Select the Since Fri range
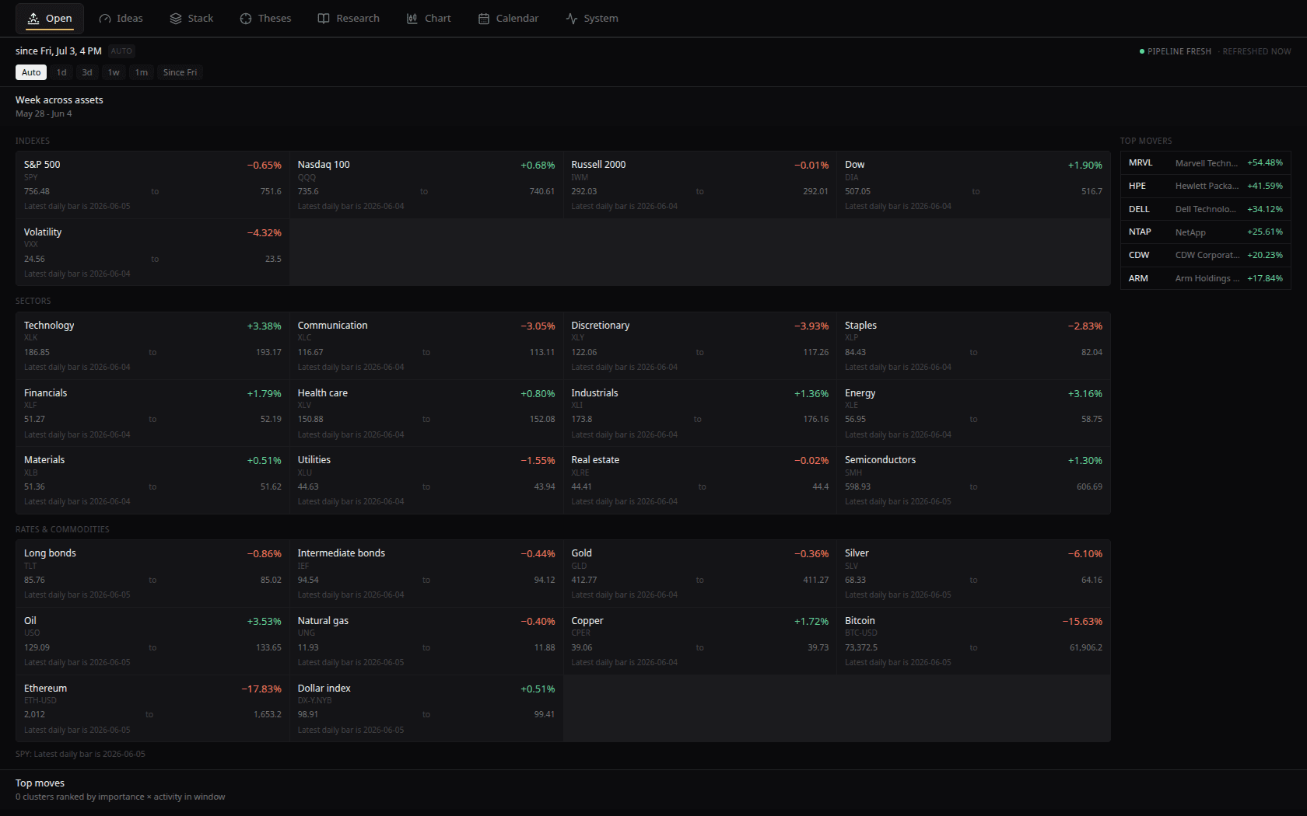 180,72
